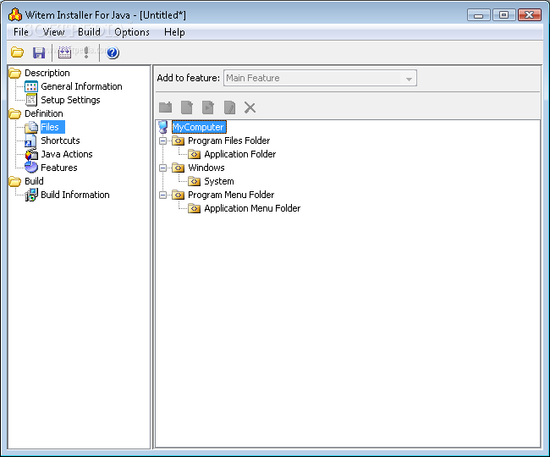Close the Witem Installer window
The height and width of the screenshot is (457, 550).
pyautogui.click(x=530, y=15)
